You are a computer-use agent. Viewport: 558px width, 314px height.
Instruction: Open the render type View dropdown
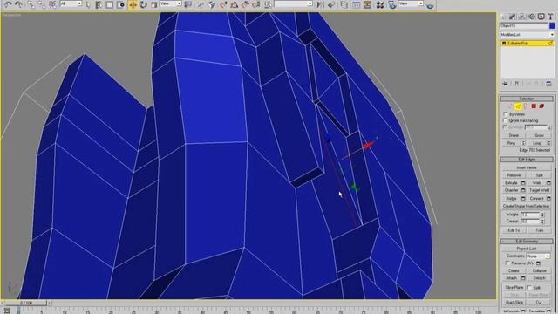(x=411, y=3)
